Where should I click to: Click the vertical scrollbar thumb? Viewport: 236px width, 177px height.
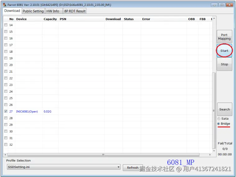click(x=214, y=111)
